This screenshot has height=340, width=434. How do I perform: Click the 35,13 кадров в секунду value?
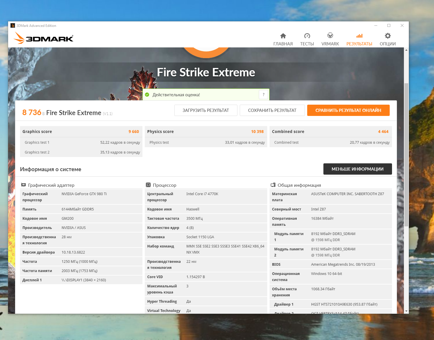coord(120,152)
